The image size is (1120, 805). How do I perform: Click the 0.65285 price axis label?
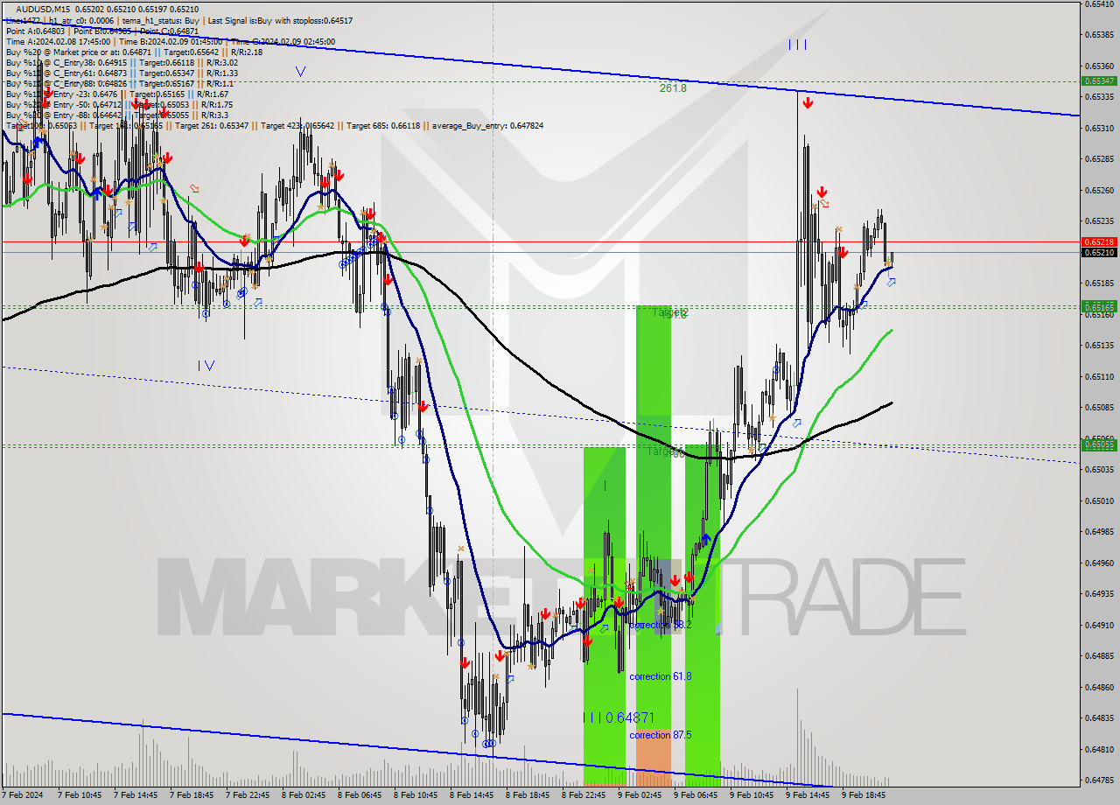[1099, 159]
